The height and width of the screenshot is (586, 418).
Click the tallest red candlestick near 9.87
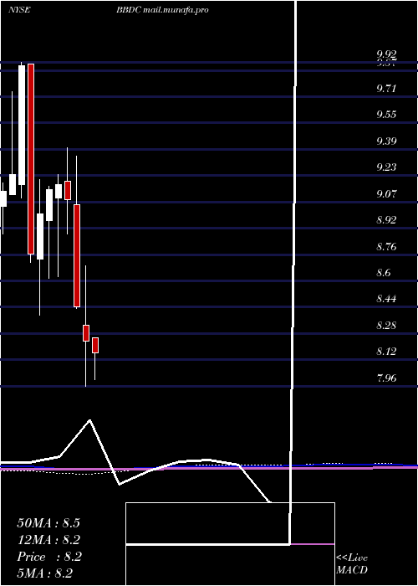click(x=31, y=159)
